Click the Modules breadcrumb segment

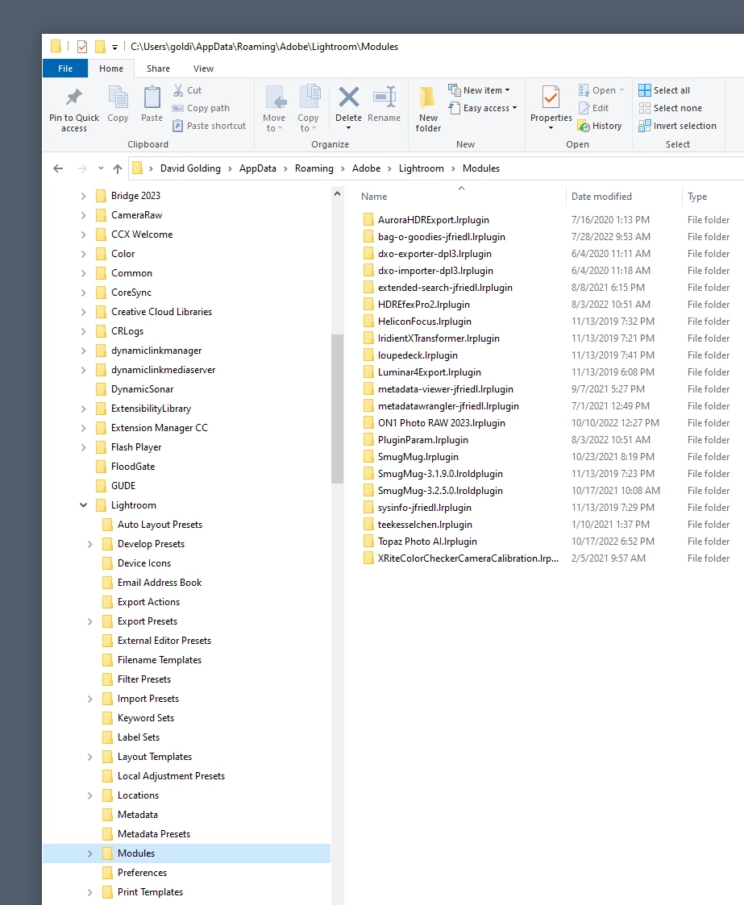click(480, 168)
